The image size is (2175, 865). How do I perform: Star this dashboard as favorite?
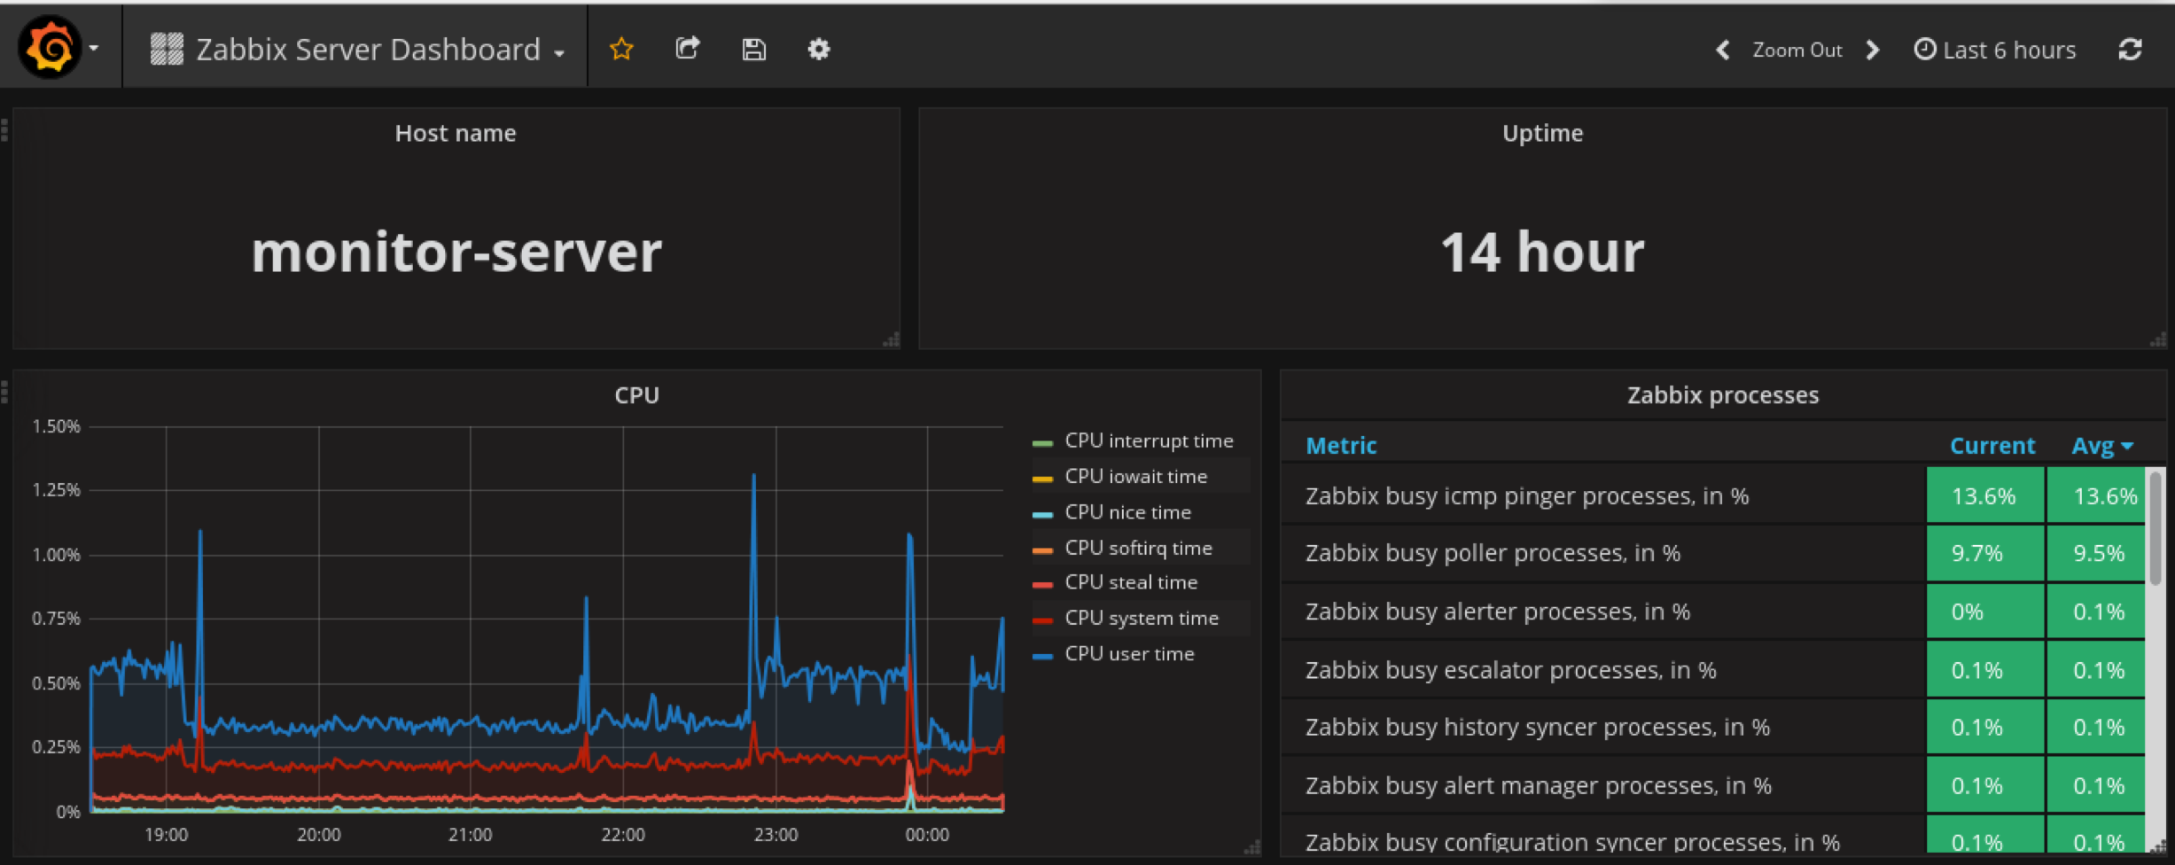(x=621, y=49)
